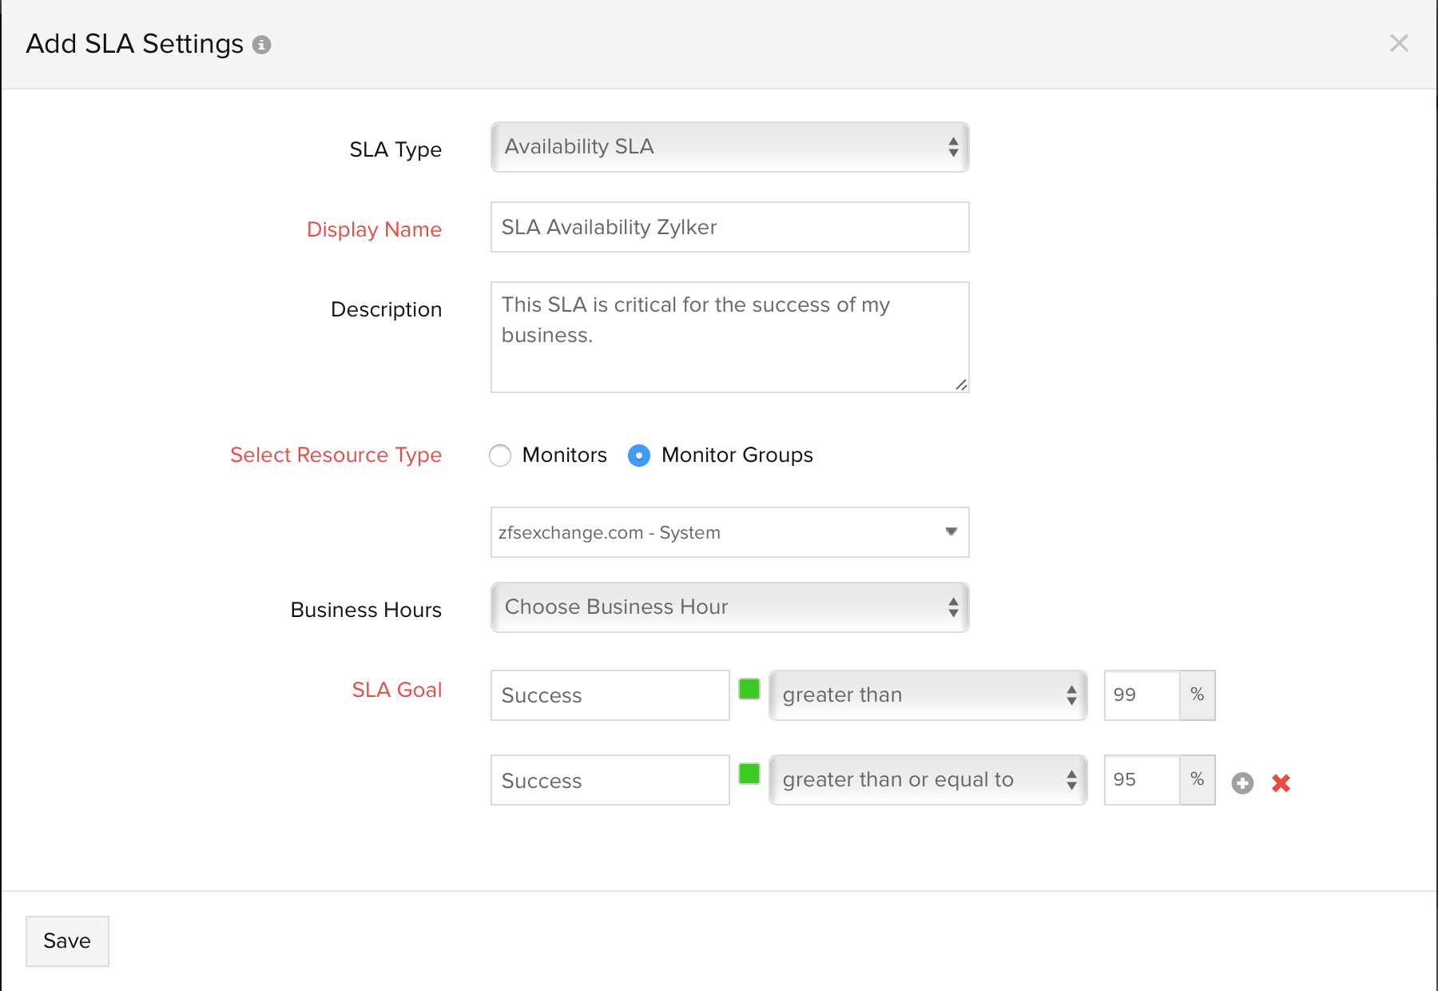The height and width of the screenshot is (991, 1438).
Task: Select the Monitors radio button
Action: pos(500,456)
